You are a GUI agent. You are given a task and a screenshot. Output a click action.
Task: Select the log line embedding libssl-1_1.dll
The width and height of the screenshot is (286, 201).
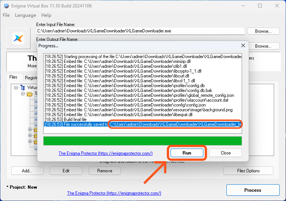[x=143, y=81]
